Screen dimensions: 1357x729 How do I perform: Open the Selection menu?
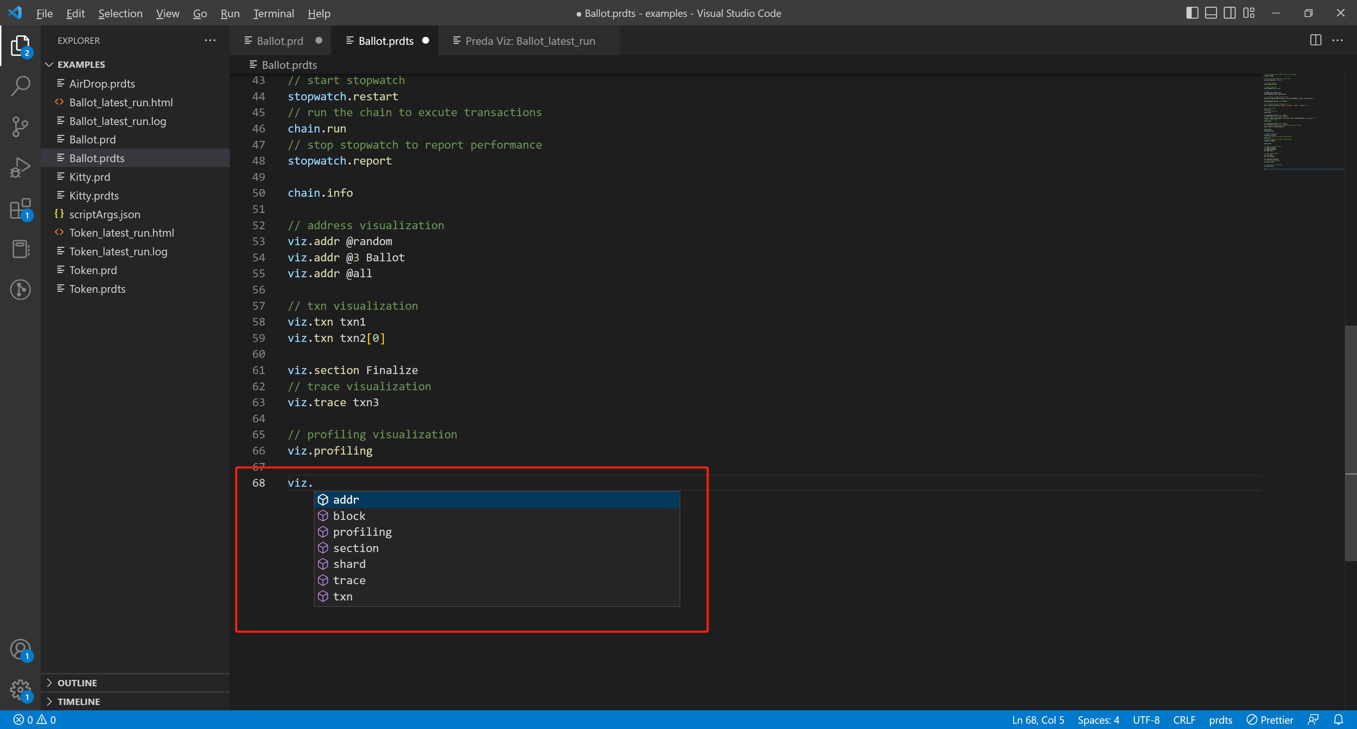click(x=120, y=13)
